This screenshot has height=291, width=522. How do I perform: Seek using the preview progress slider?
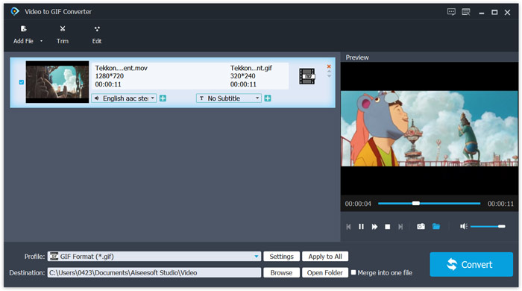[x=429, y=203]
